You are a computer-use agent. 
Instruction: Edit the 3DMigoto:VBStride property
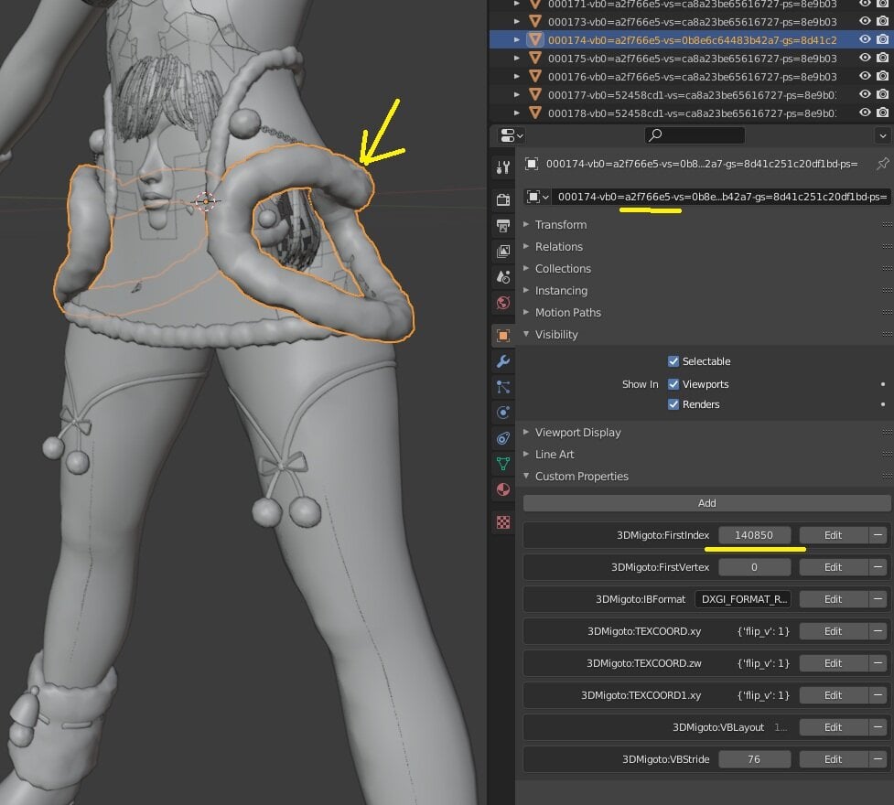(833, 759)
